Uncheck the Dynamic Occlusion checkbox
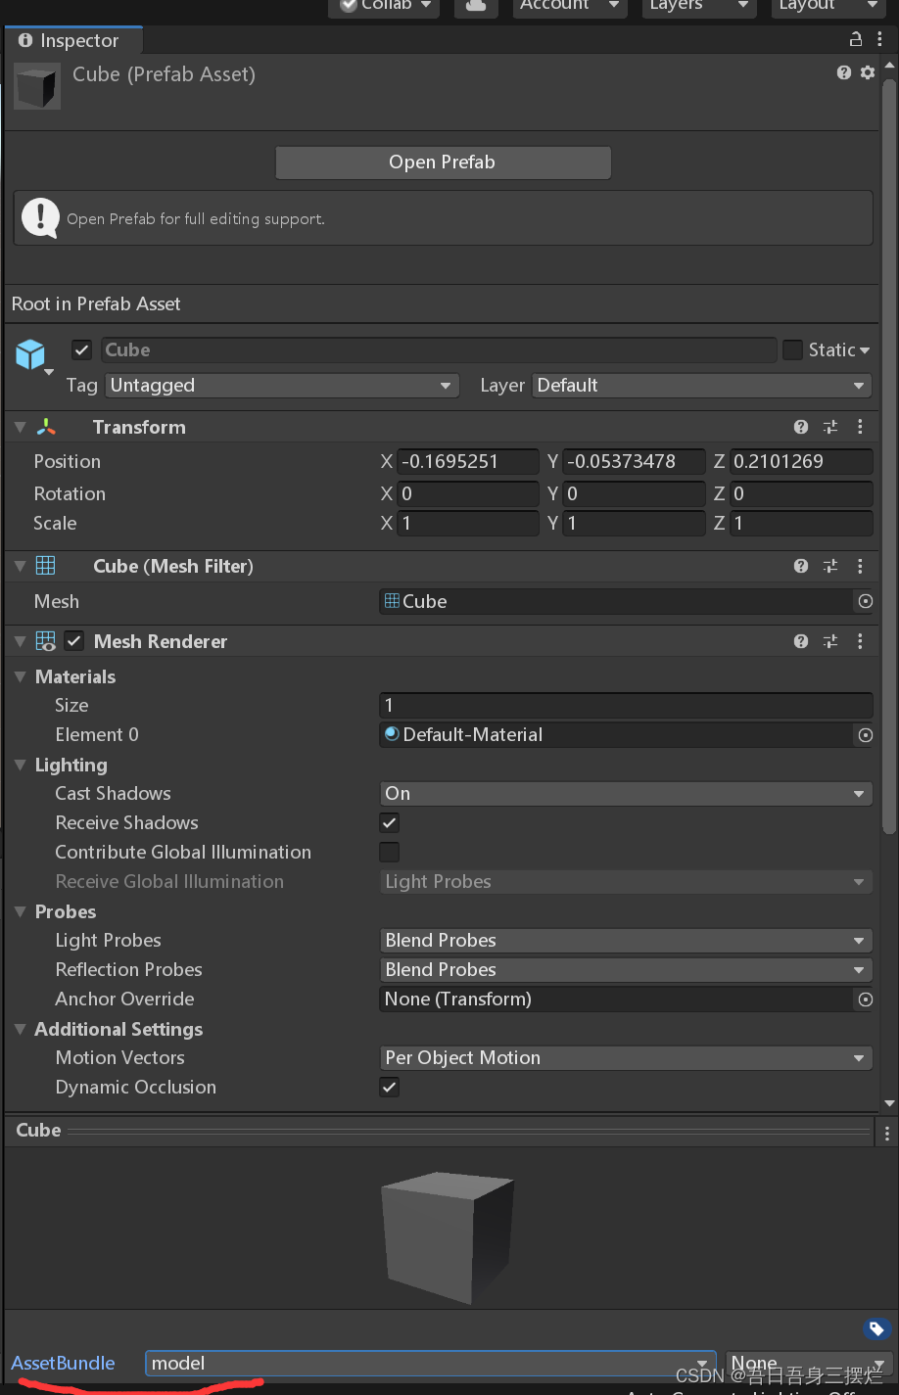The width and height of the screenshot is (899, 1395). pos(388,1087)
